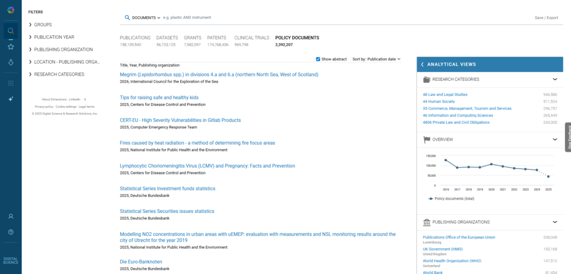The image size is (571, 274).
Task: Open the AI sparkle icon in sidebar
Action: pos(11,99)
